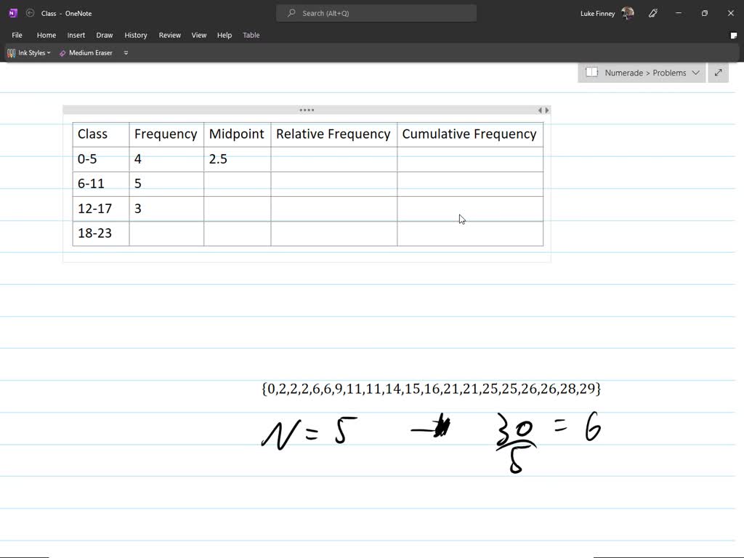
Task: Expand the Medium Eraser options chevron
Action: 125,52
